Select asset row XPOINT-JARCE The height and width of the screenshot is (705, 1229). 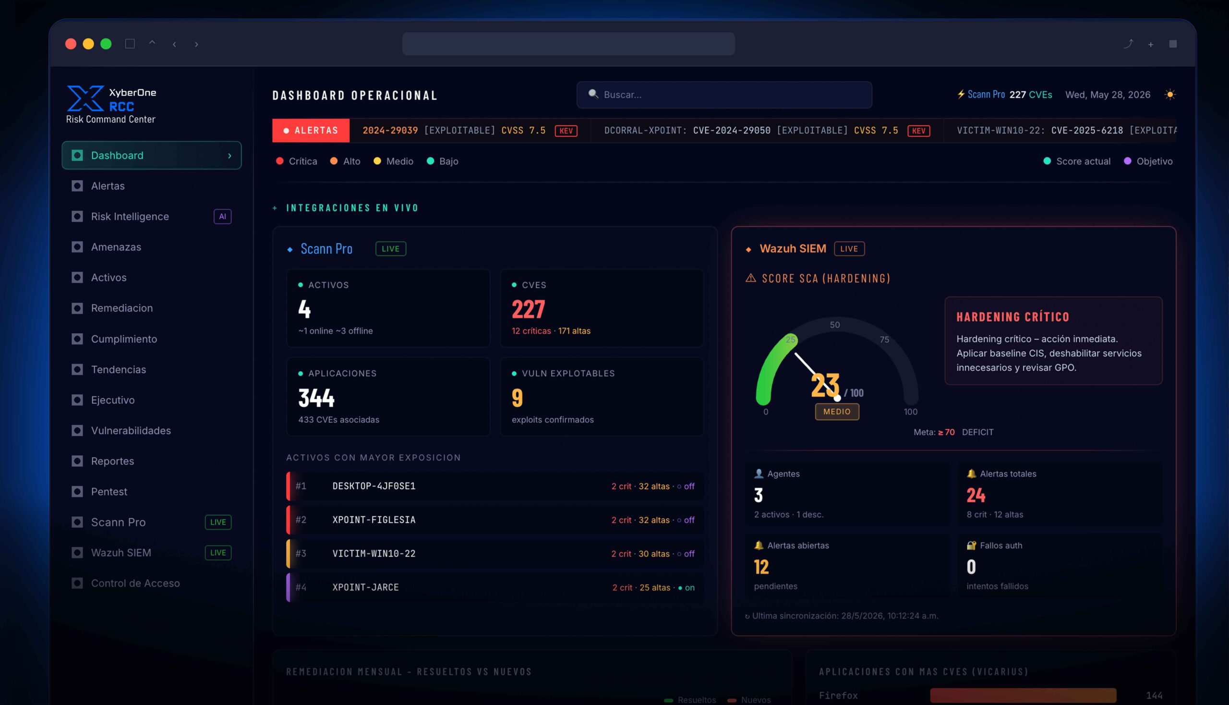[x=495, y=587]
